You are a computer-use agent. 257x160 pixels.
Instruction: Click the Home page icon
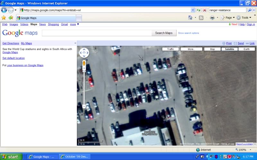[x=190, y=18]
